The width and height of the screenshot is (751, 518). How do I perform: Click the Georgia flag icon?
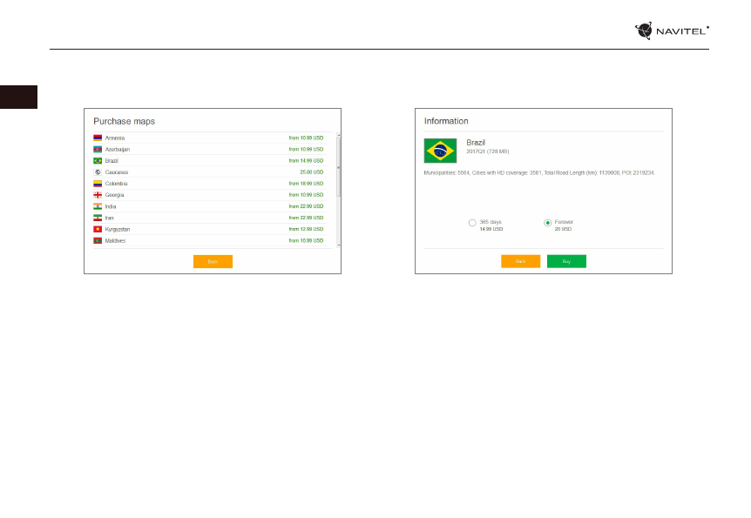point(98,195)
